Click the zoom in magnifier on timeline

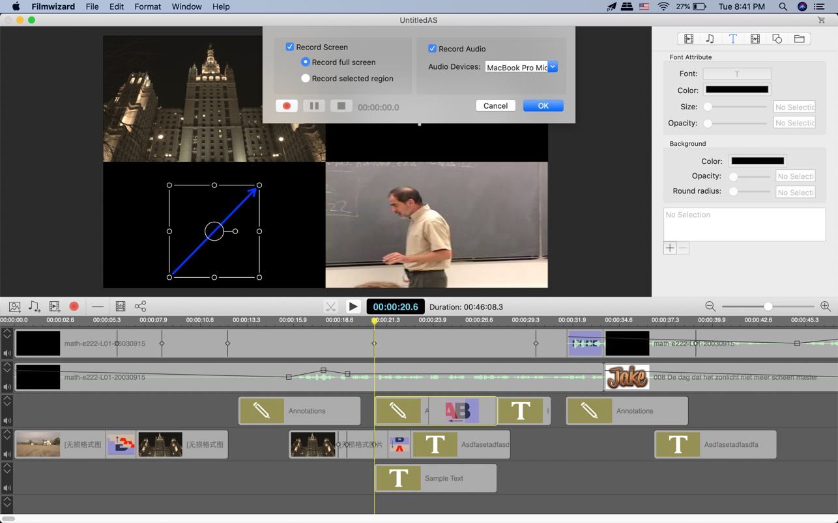[825, 306]
